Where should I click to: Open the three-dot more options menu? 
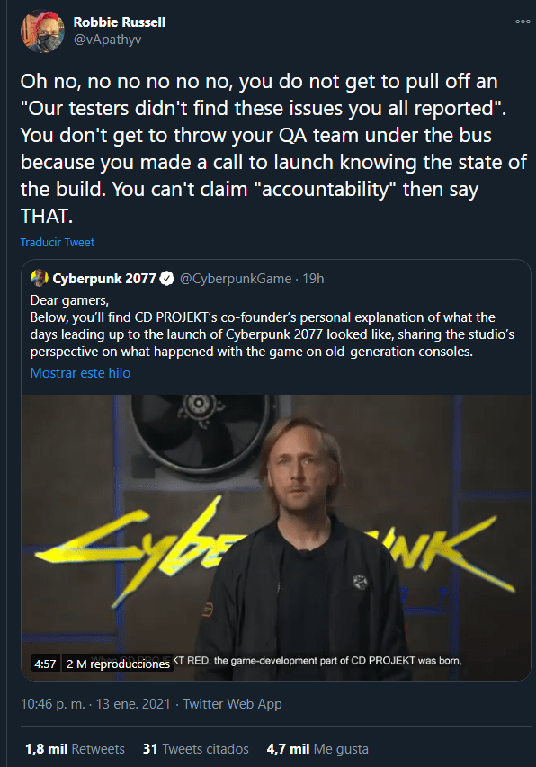pos(523,22)
